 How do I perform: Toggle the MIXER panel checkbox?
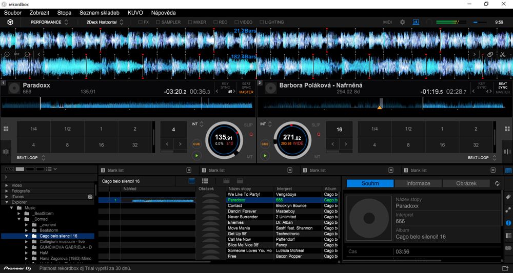pos(190,22)
